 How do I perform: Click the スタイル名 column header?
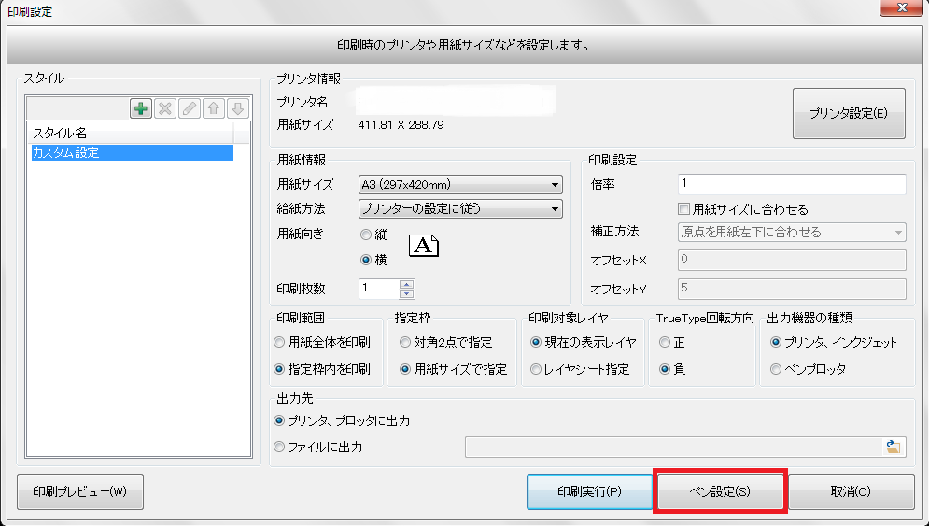coord(131,133)
